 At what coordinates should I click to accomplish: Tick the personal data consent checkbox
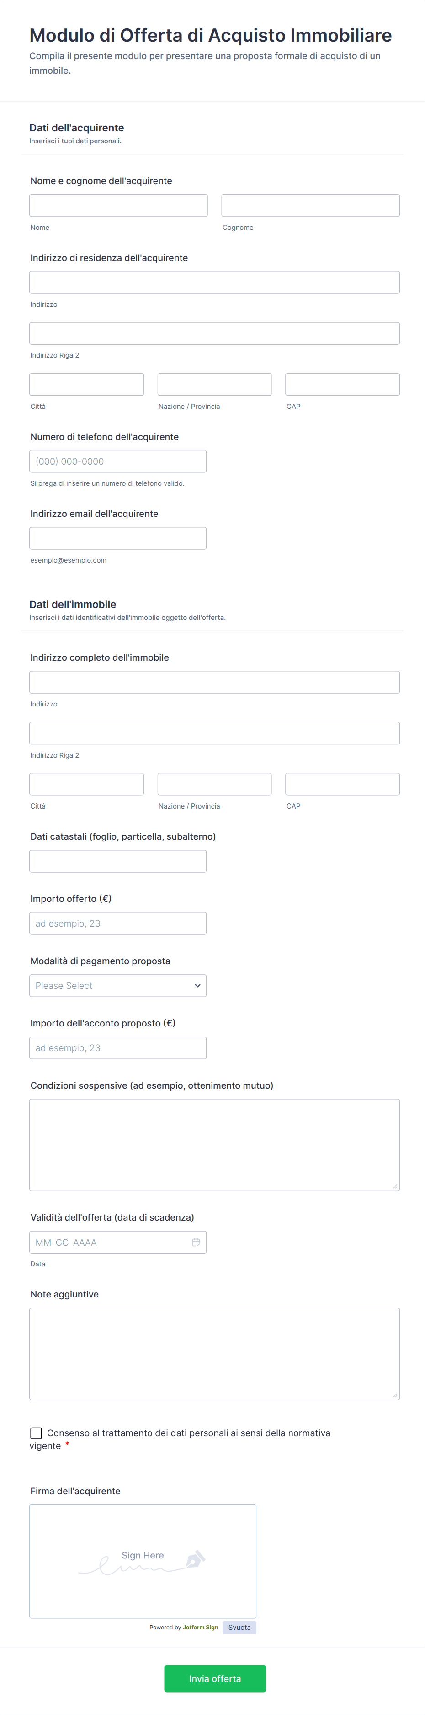tap(37, 1433)
